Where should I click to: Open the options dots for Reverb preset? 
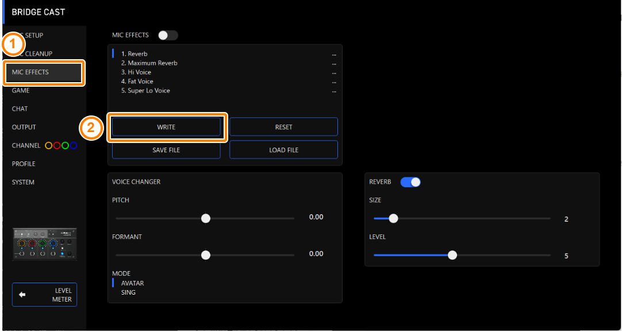[x=334, y=55]
